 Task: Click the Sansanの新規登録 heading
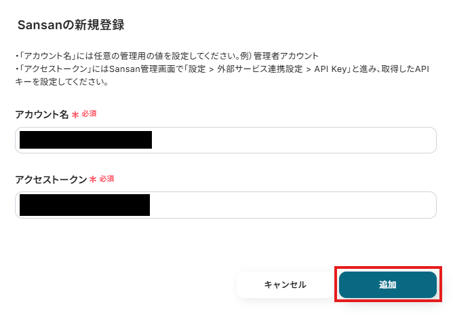coord(71,25)
